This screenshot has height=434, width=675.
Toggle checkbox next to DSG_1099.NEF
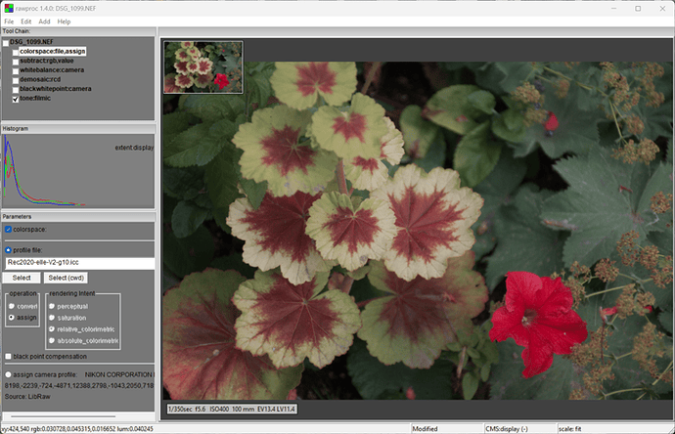[6, 43]
